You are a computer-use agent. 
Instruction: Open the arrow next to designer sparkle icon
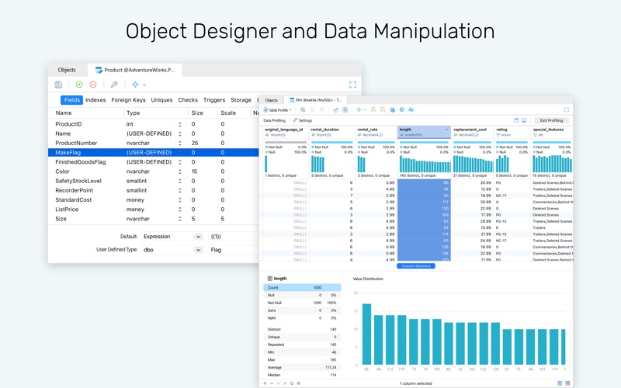click(144, 85)
